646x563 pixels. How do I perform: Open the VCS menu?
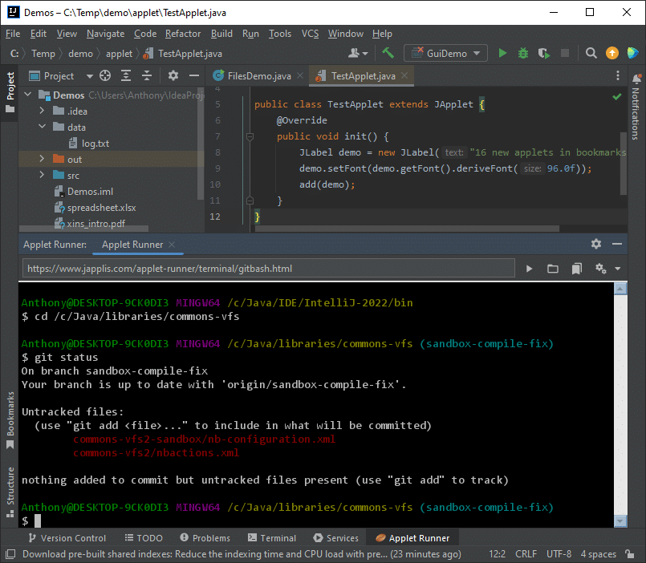(310, 34)
